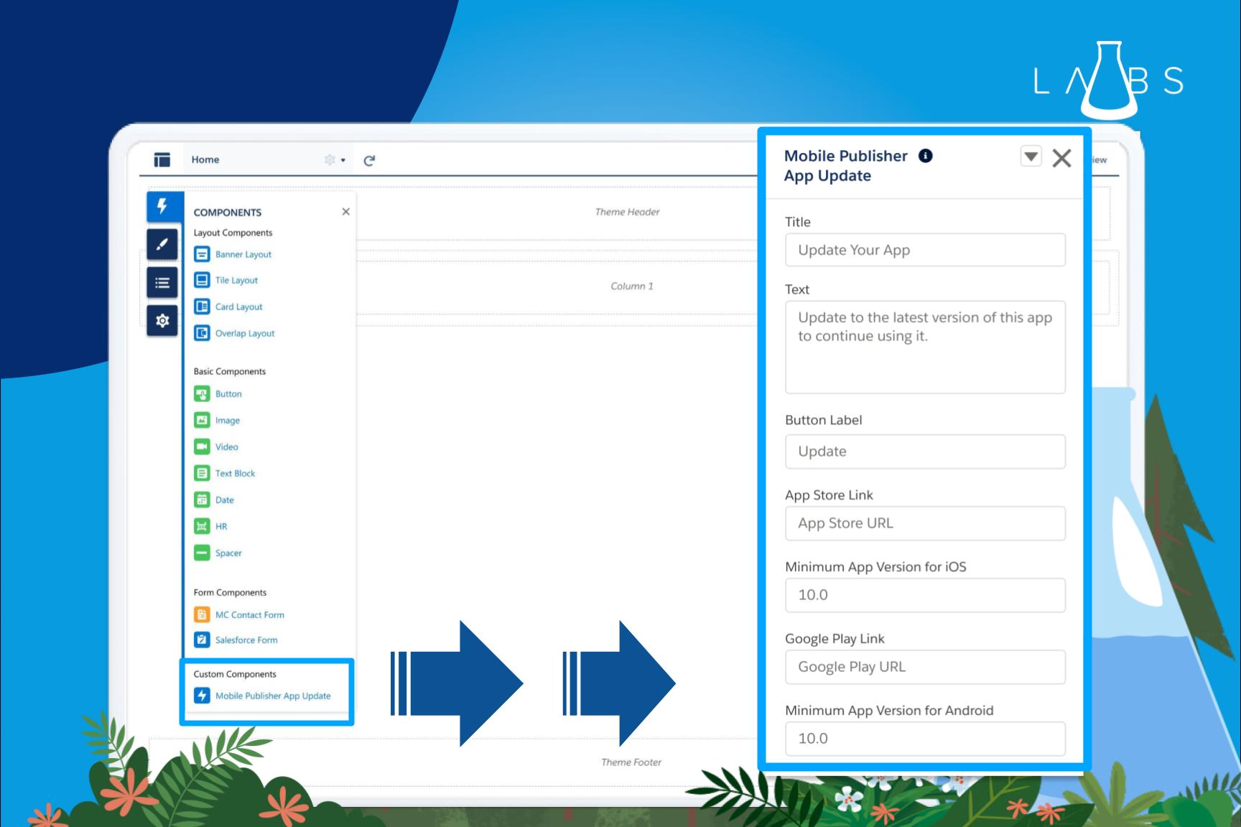Select the Text Block component icon
Viewport: 1241px width, 827px height.
pos(202,473)
